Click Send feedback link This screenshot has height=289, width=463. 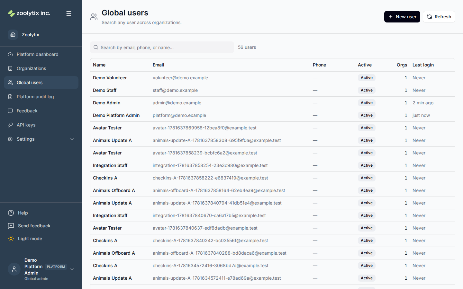point(41,226)
